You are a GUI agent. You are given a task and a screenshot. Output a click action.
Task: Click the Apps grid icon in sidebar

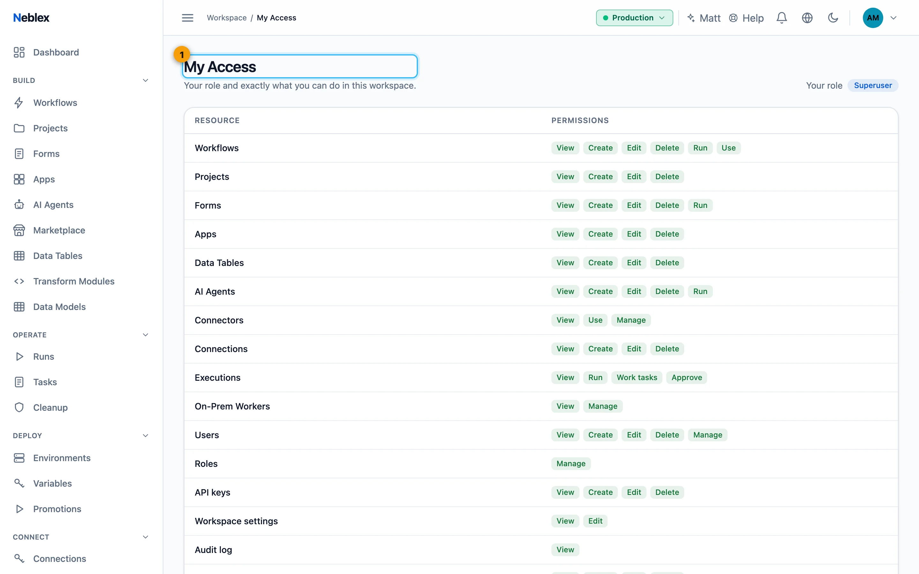point(19,179)
